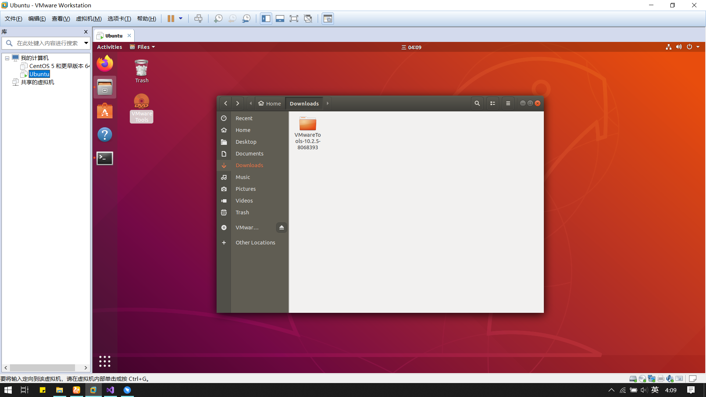This screenshot has height=397, width=706.
Task: Launch Firefox from the dock
Action: (x=105, y=64)
